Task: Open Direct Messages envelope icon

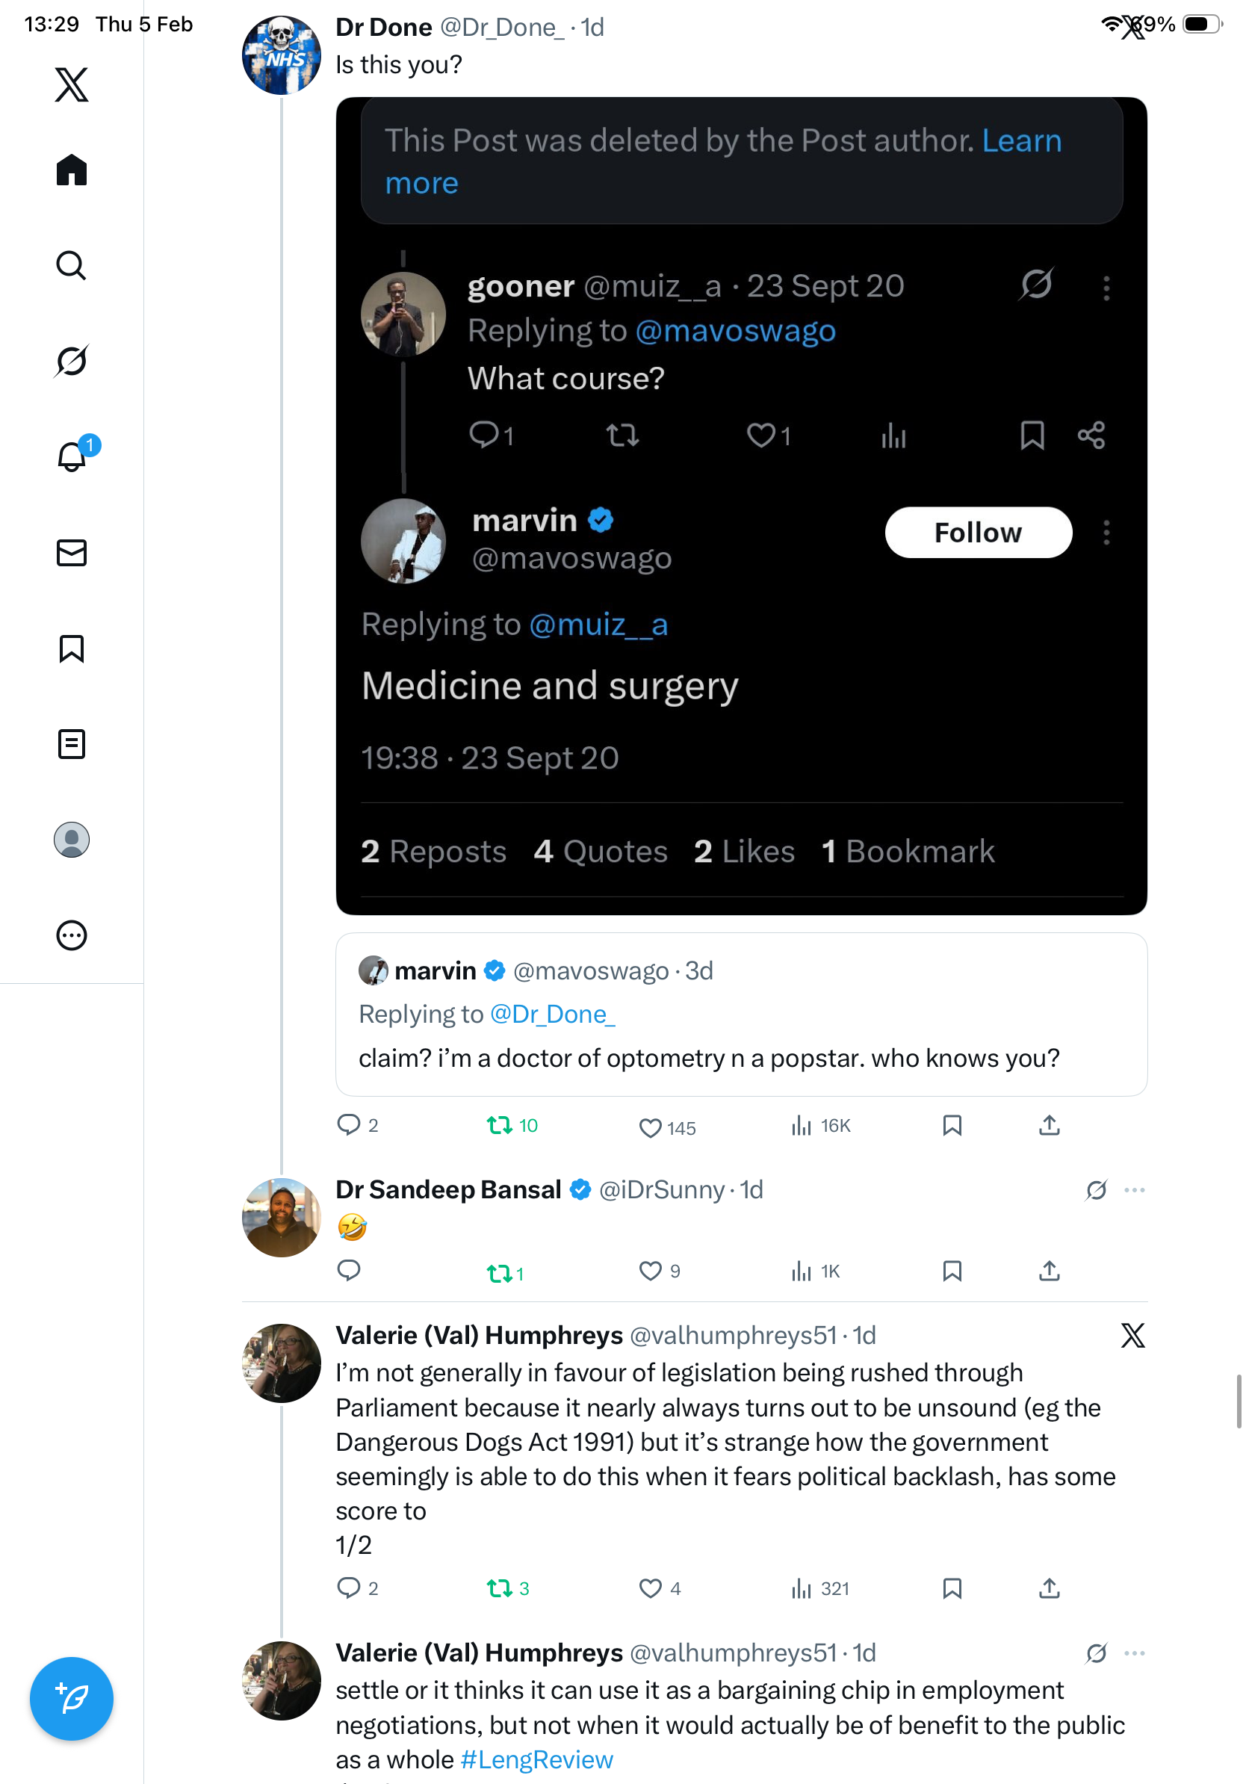Action: click(72, 554)
